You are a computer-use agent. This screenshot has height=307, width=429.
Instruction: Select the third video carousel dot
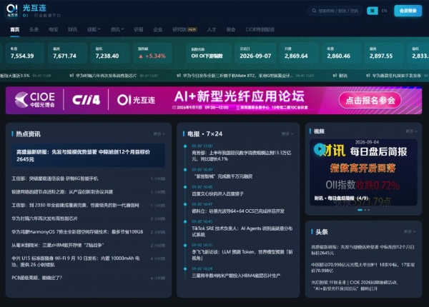point(368,210)
